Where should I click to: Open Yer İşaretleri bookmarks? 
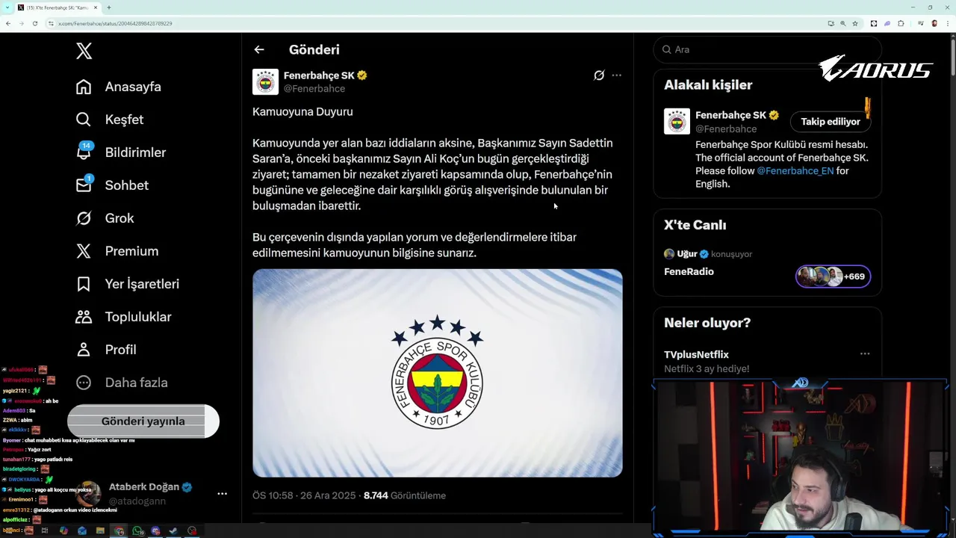pos(127,284)
